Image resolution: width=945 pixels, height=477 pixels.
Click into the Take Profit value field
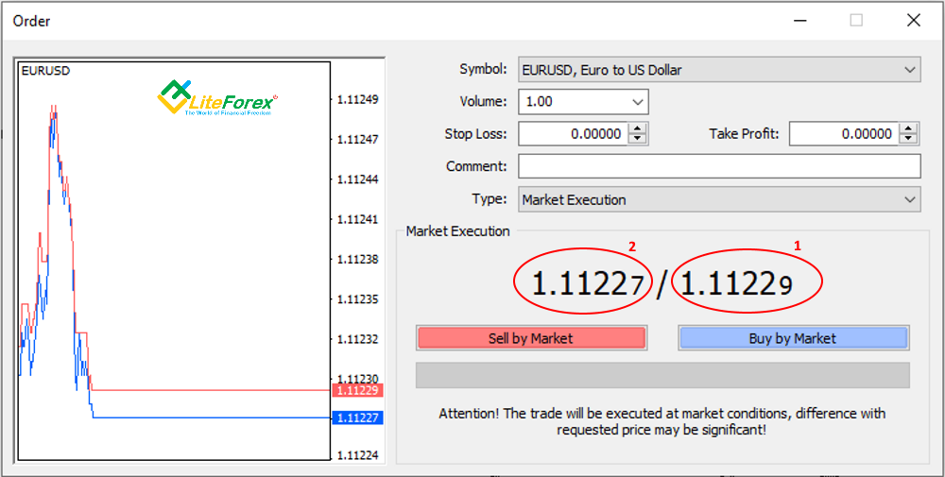point(844,134)
